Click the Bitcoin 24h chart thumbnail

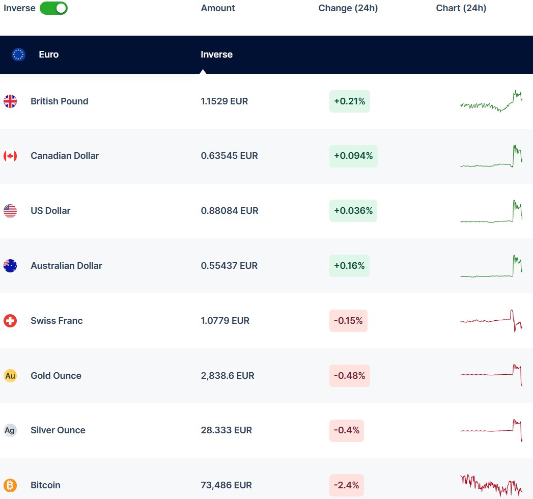(491, 485)
